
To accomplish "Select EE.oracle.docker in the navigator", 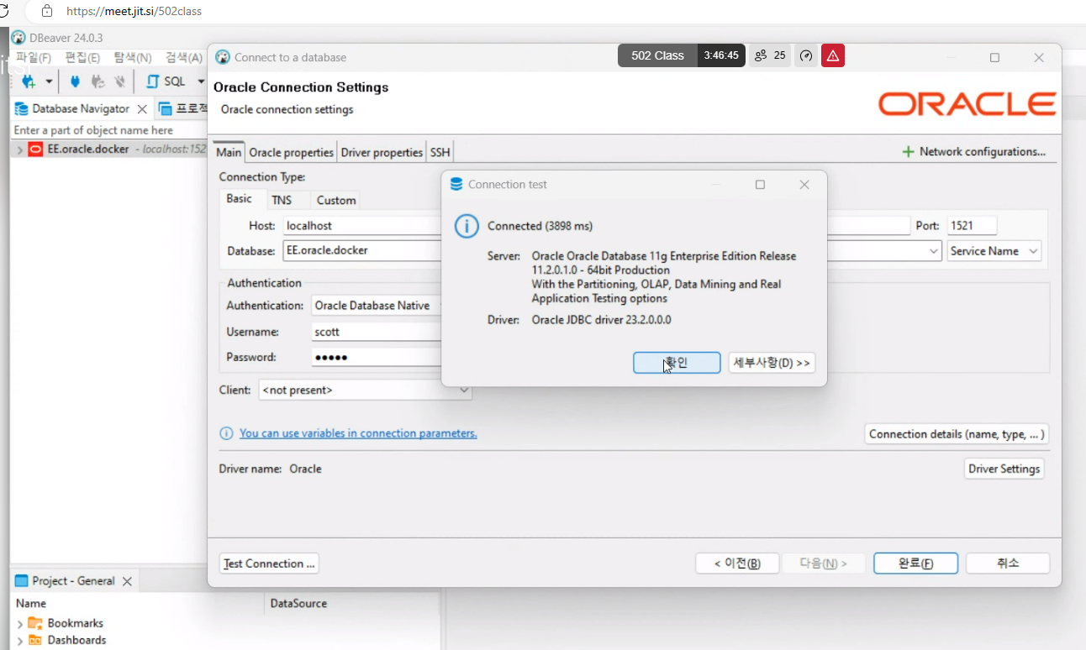I will point(88,149).
